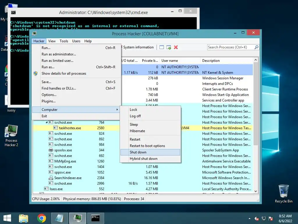Switch to Command Prompt taskbar button
Image resolution: width=298 pixels, height=224 pixels.
tap(95, 218)
